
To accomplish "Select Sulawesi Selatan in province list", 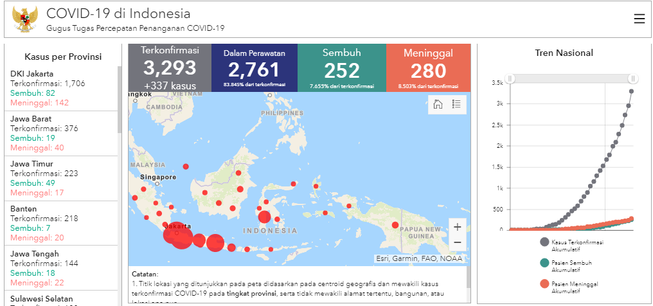I will click(61, 298).
